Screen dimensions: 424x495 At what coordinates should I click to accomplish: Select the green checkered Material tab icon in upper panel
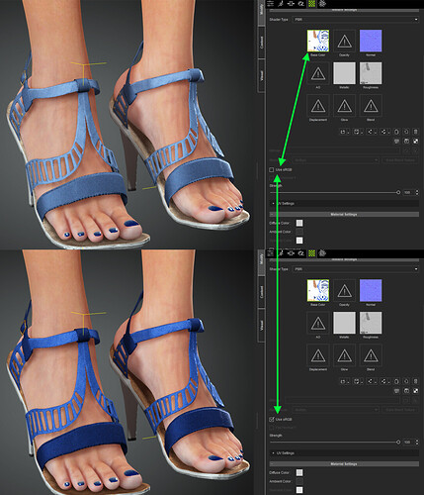pos(311,4)
